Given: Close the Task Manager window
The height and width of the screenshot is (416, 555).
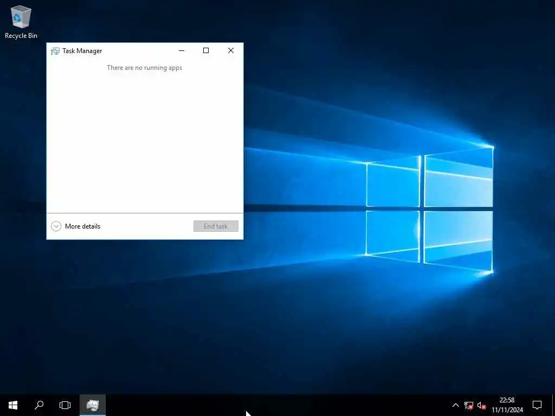Looking at the screenshot, I should (x=230, y=50).
